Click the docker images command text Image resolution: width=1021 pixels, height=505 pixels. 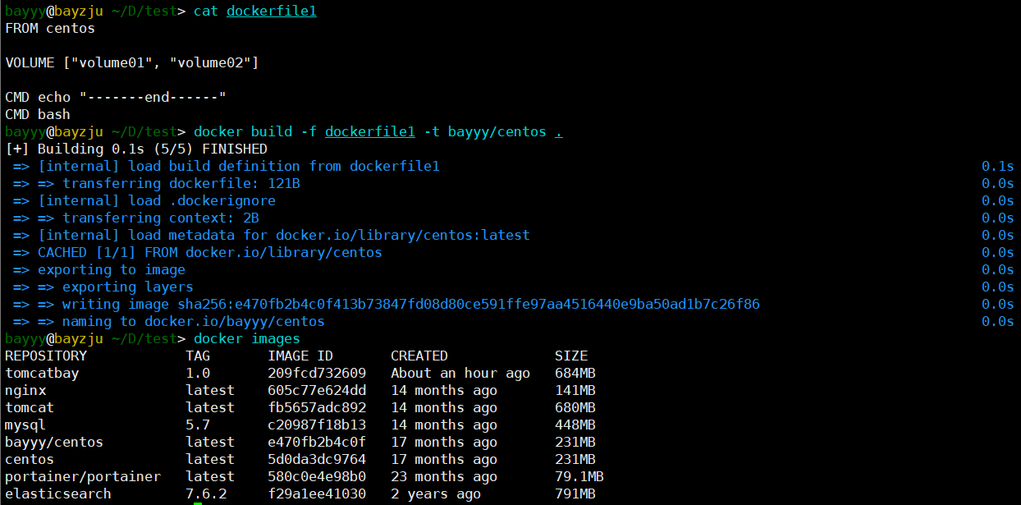click(247, 338)
